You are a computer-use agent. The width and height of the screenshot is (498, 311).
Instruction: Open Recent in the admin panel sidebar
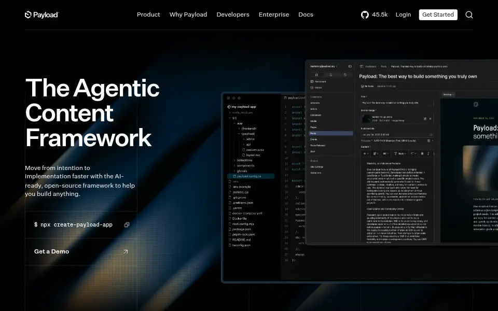pyautogui.click(x=316, y=88)
